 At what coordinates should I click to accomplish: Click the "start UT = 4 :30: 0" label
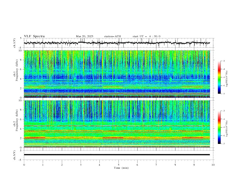(146, 36)
